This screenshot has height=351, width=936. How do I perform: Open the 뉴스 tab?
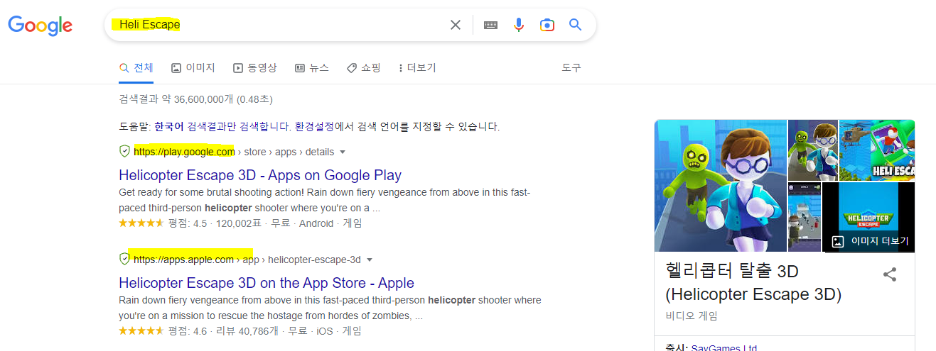coord(312,68)
